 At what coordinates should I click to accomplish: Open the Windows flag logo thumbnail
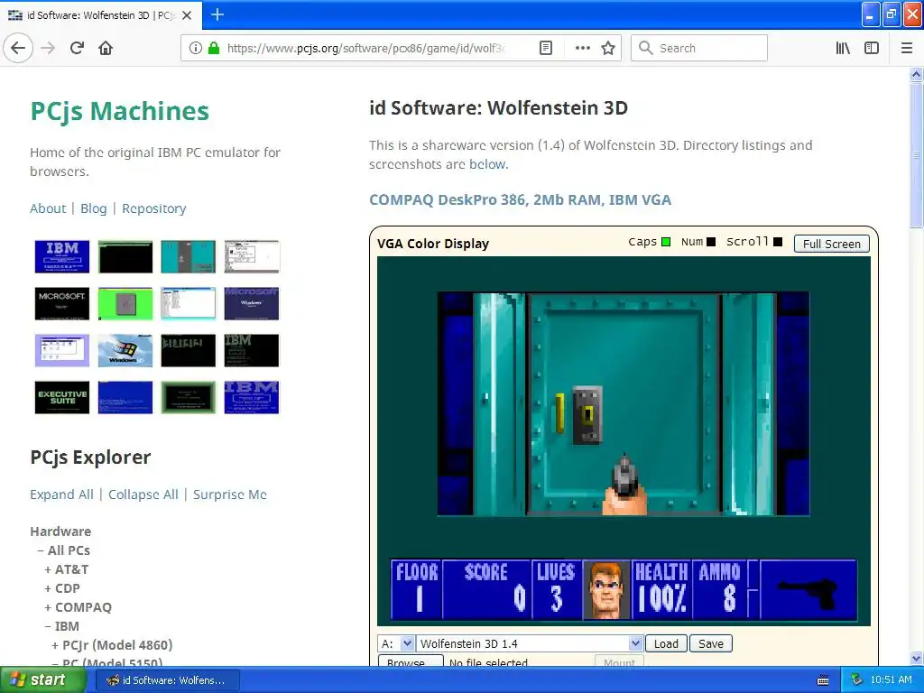[x=125, y=351]
